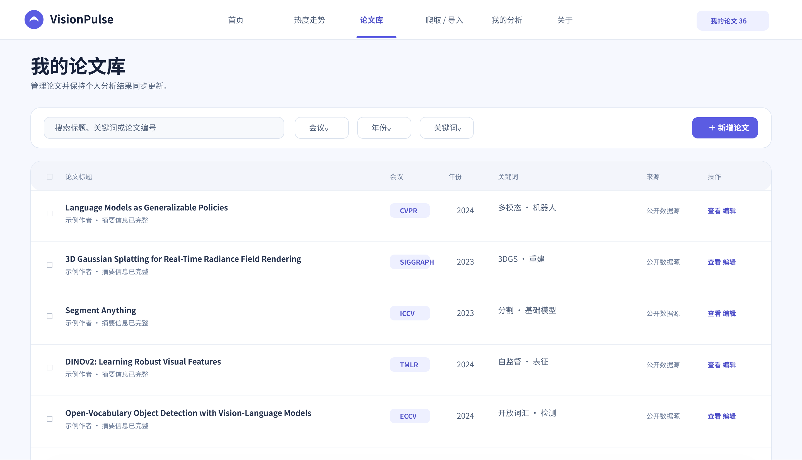Screen dimensions: 802x460
Task: Open the 关于 nav item
Action: [565, 20]
